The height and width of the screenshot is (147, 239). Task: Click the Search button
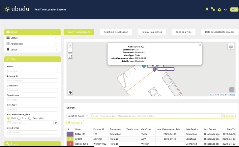228,116
